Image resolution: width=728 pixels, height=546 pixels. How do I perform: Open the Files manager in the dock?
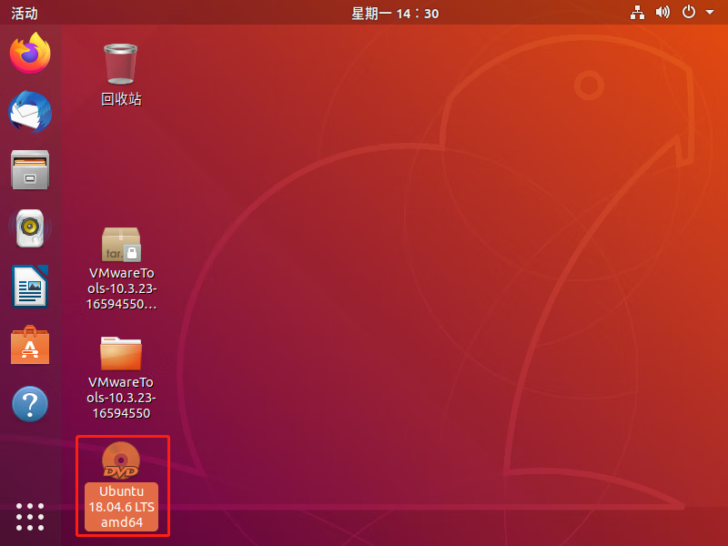[30, 170]
